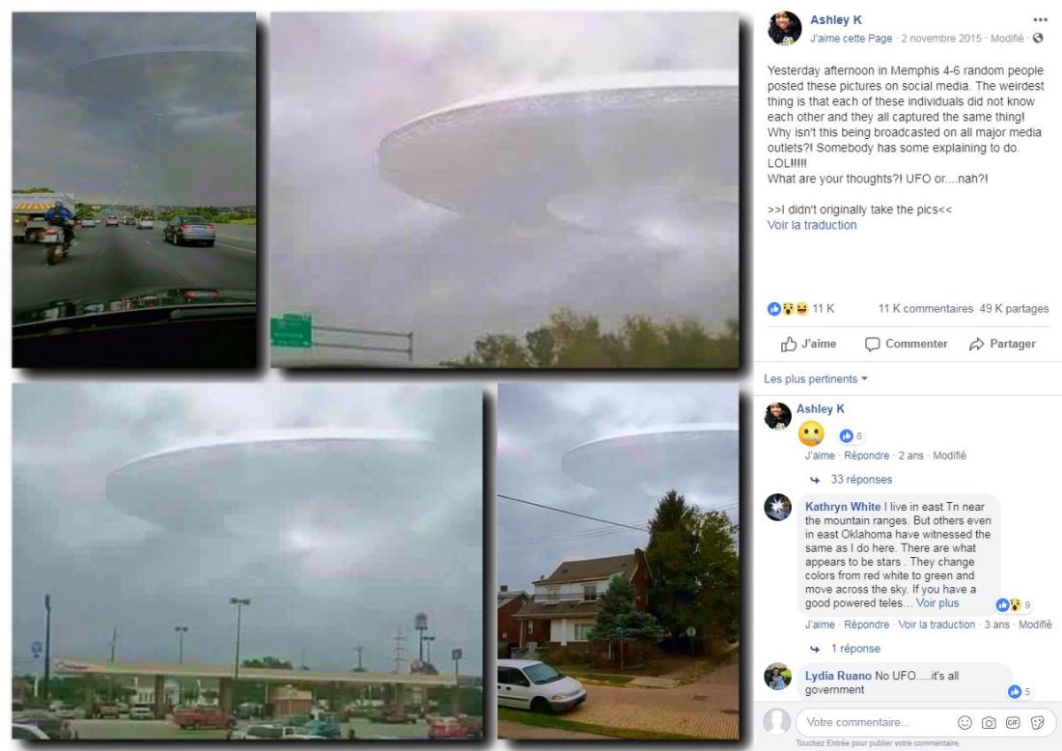Click Ashley K's profile picture at top
Screen dimensions: 1062x751
point(784,28)
